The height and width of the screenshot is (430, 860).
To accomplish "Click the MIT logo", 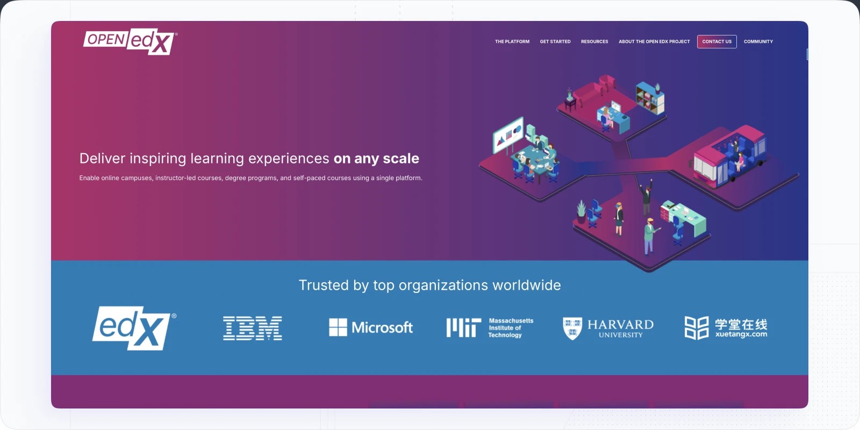I will click(490, 327).
